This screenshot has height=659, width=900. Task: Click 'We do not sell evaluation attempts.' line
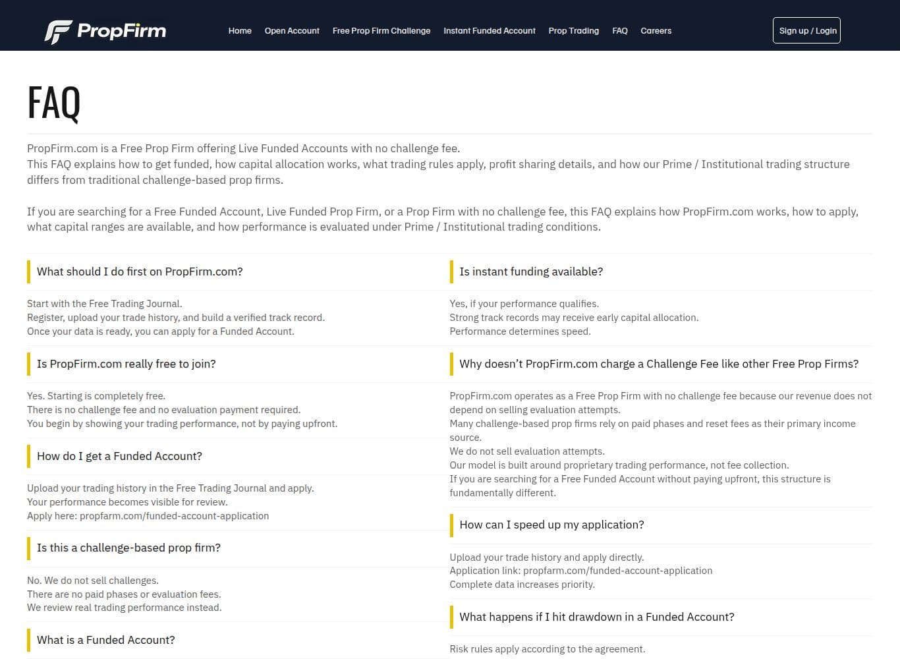click(527, 451)
